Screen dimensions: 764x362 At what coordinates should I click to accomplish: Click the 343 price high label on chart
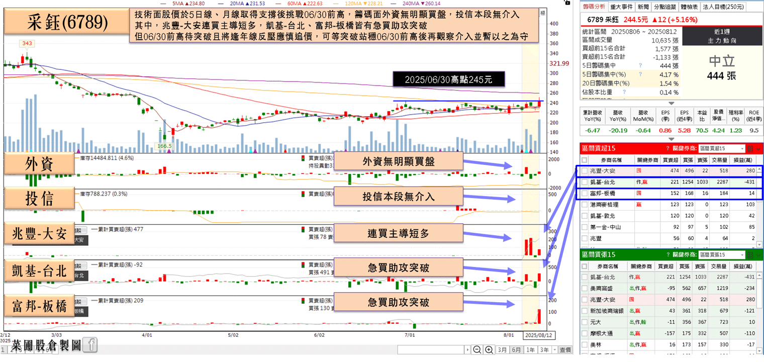coord(27,44)
